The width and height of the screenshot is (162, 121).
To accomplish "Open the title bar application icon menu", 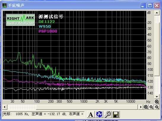I will tap(4, 5).
